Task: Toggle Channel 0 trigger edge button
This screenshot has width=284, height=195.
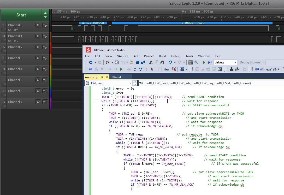Action: click(45, 25)
